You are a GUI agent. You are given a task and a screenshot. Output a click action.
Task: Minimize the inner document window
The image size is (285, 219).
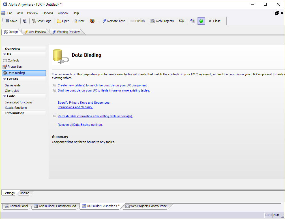pos(273,13)
